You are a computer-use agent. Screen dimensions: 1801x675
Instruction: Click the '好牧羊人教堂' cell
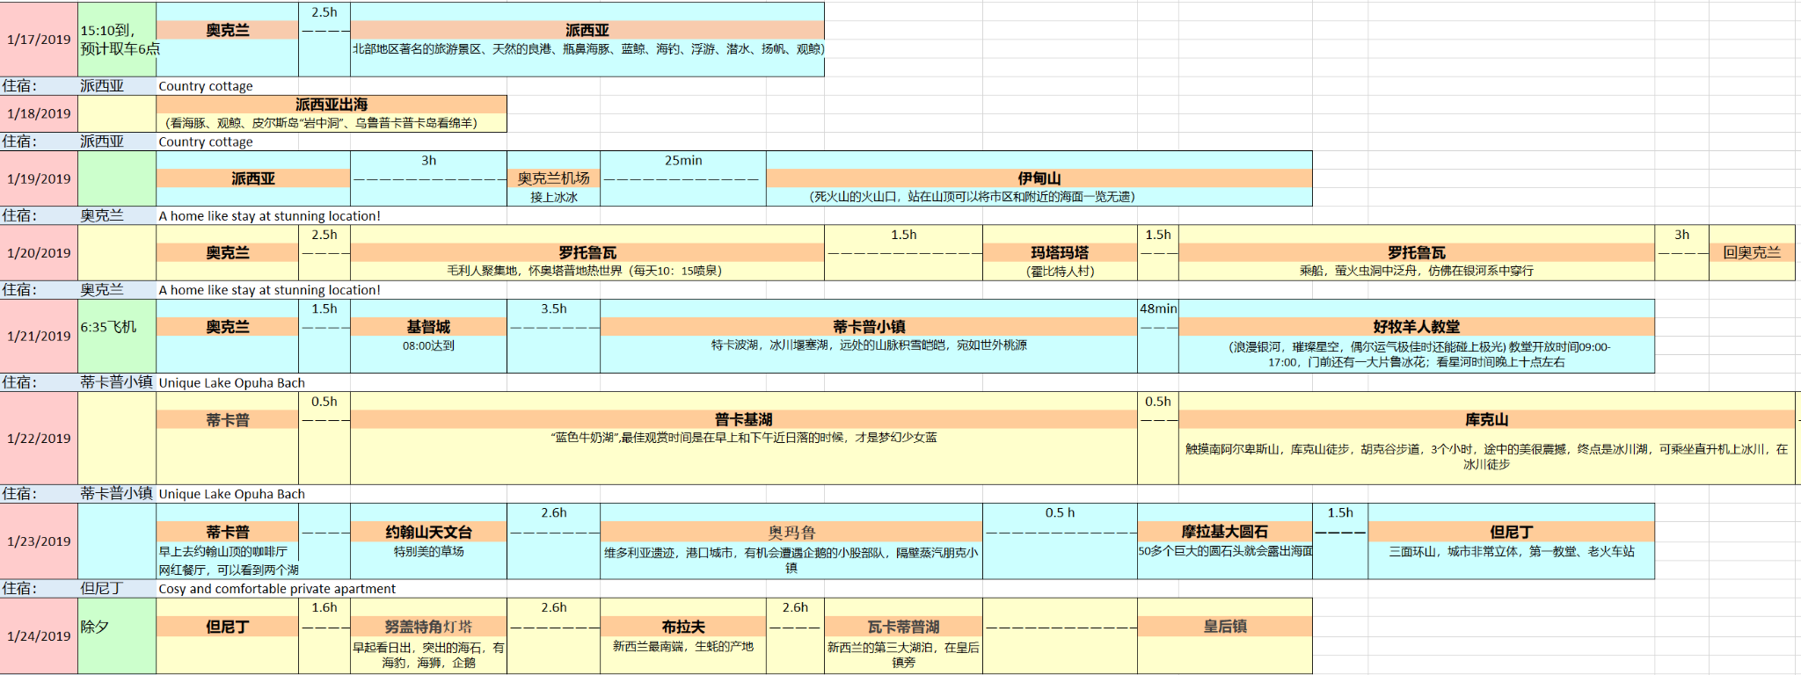pos(1417,327)
